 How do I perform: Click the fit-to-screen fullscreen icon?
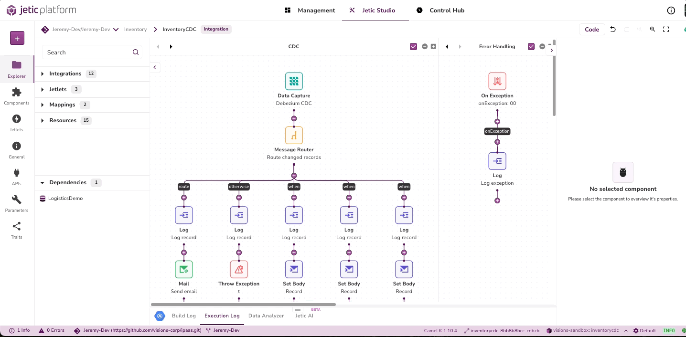tap(666, 29)
